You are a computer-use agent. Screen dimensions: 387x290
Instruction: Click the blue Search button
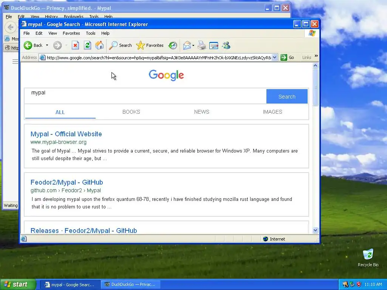click(x=287, y=96)
